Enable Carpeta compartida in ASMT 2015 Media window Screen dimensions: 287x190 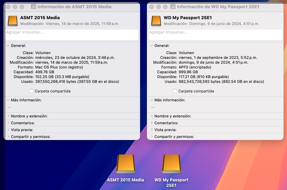(x=31, y=91)
